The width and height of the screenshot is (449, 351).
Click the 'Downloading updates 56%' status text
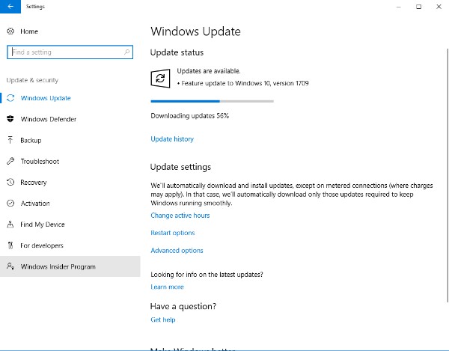189,116
